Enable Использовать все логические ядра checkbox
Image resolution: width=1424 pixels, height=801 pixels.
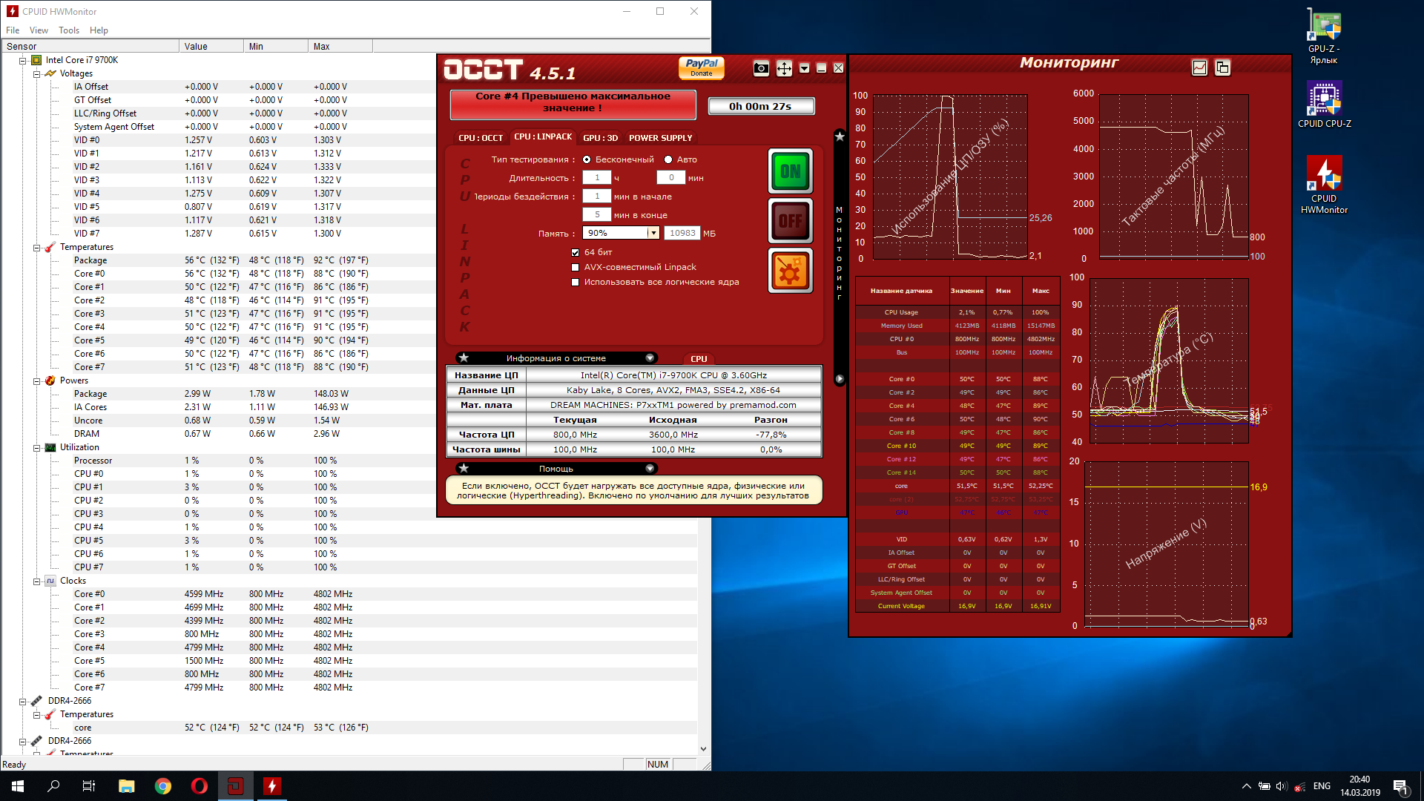point(575,282)
